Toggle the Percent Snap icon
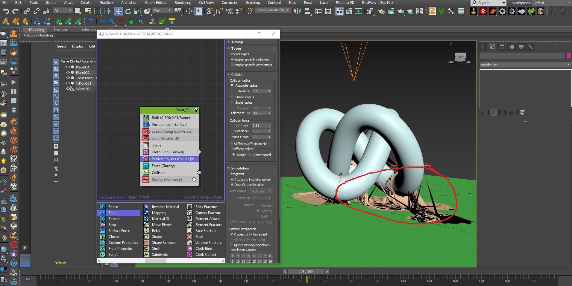572x286 pixels. click(229, 11)
